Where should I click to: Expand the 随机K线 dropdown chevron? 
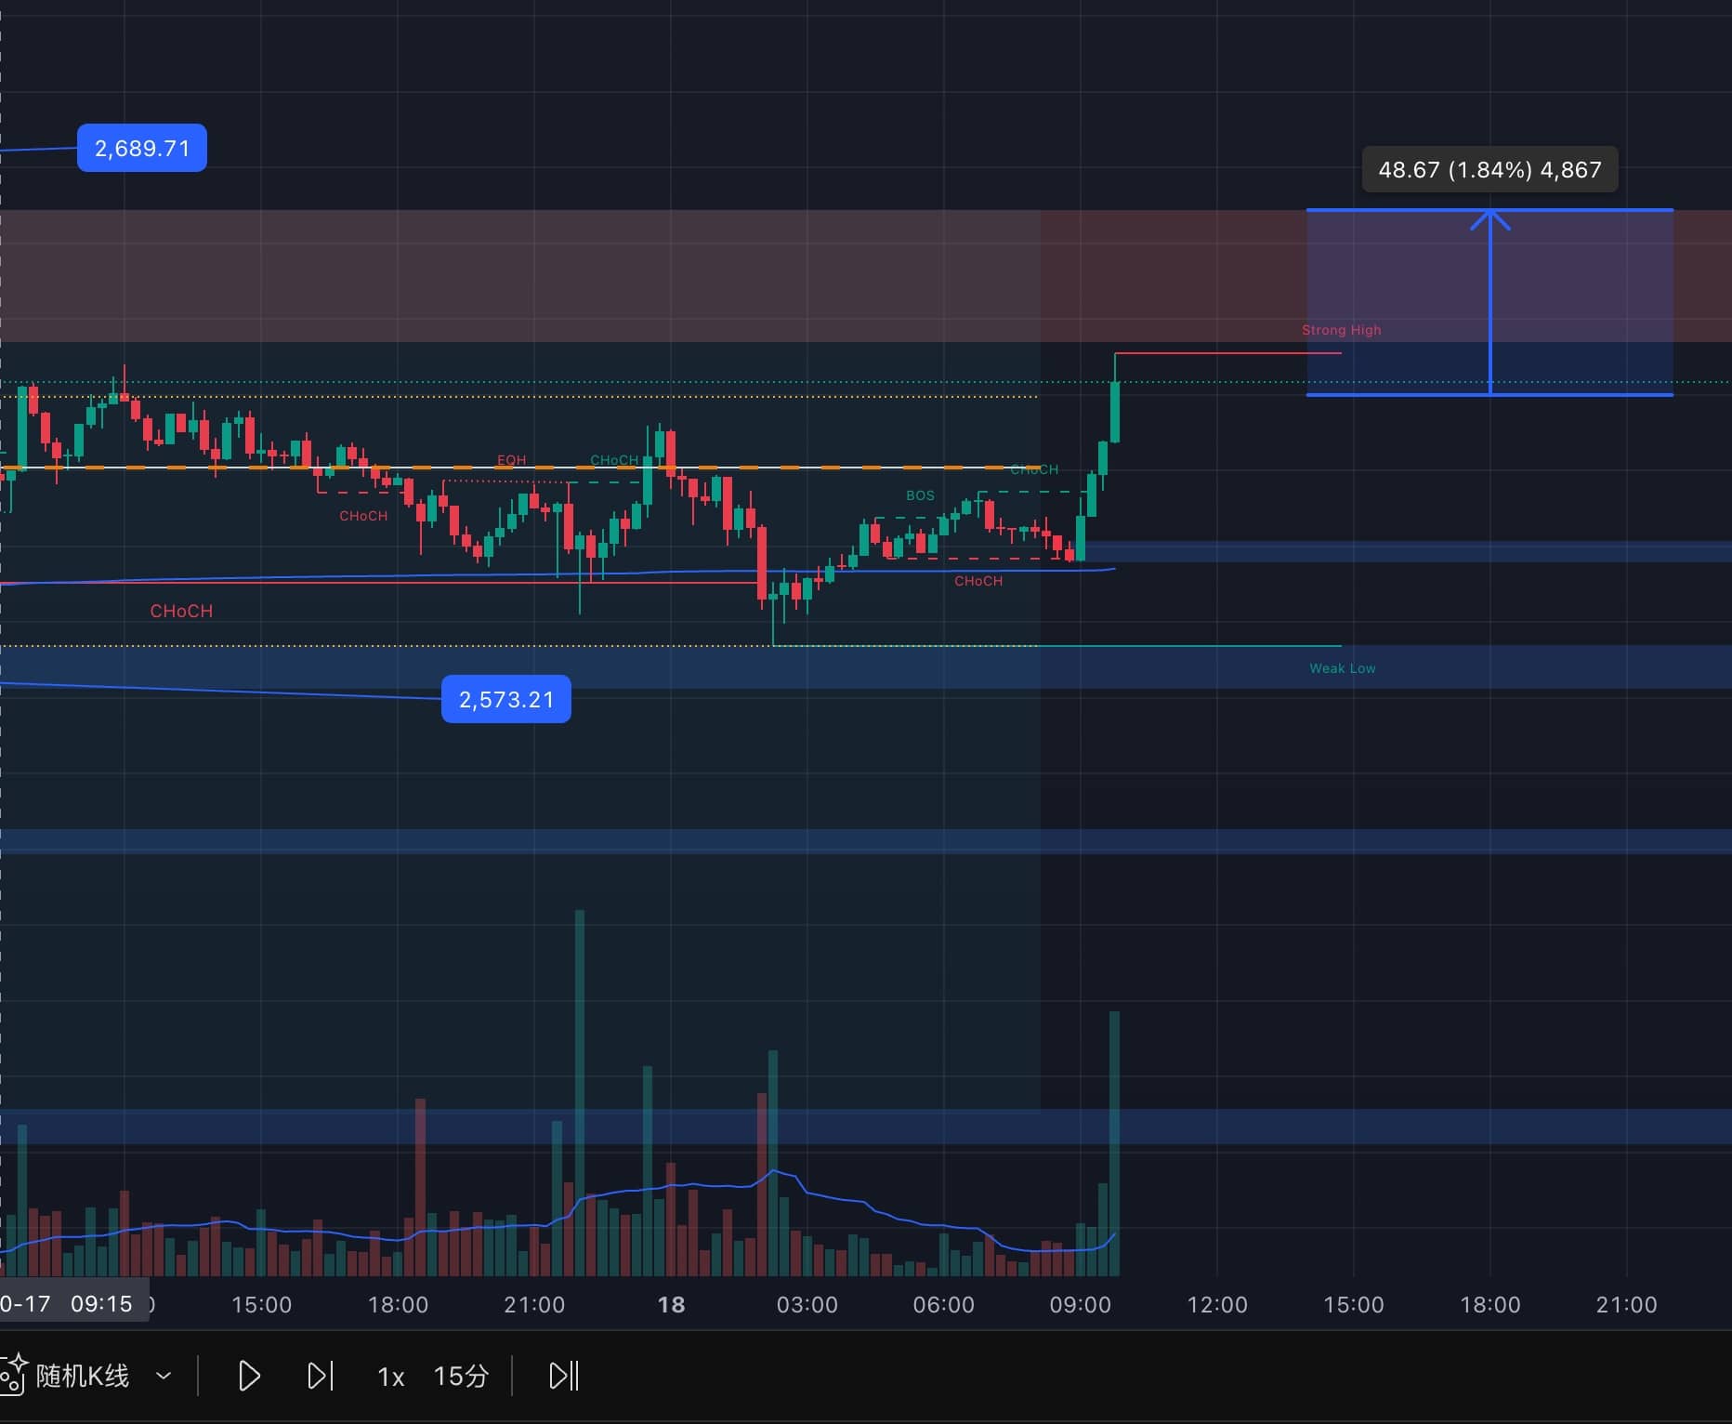[x=164, y=1376]
